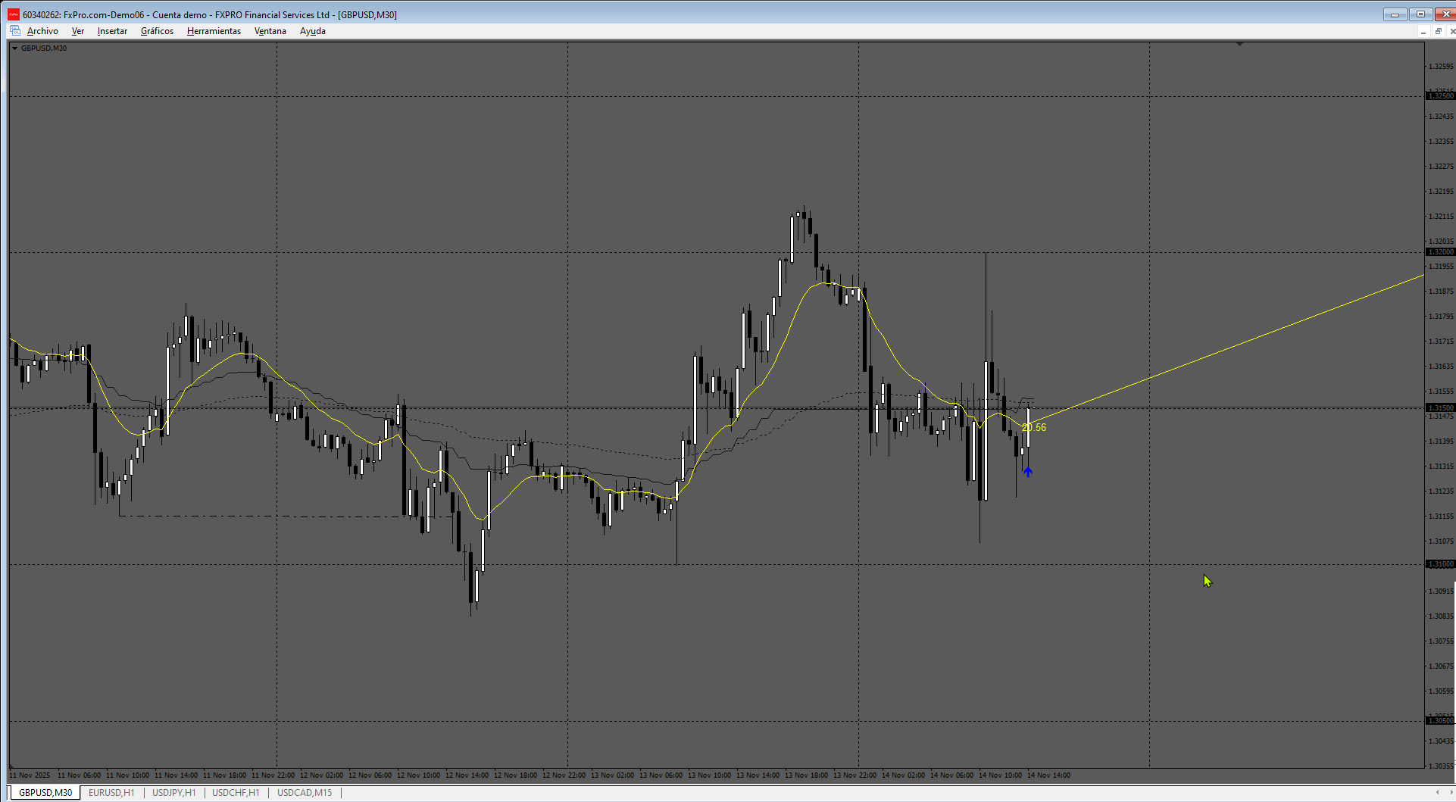Screen dimensions: 1456x802
Task: Click the yellow 20.56 label on chart
Action: (1034, 428)
